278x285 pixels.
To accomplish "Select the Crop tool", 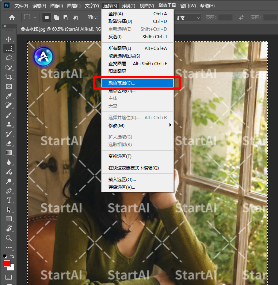I will tap(9, 77).
